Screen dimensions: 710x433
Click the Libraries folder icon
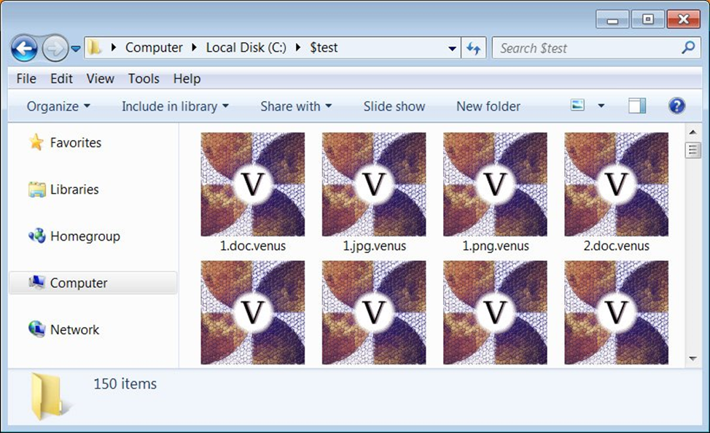pos(36,190)
